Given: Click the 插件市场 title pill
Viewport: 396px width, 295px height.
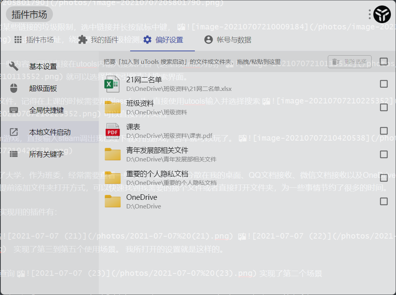Looking at the screenshot, I should 29,15.
